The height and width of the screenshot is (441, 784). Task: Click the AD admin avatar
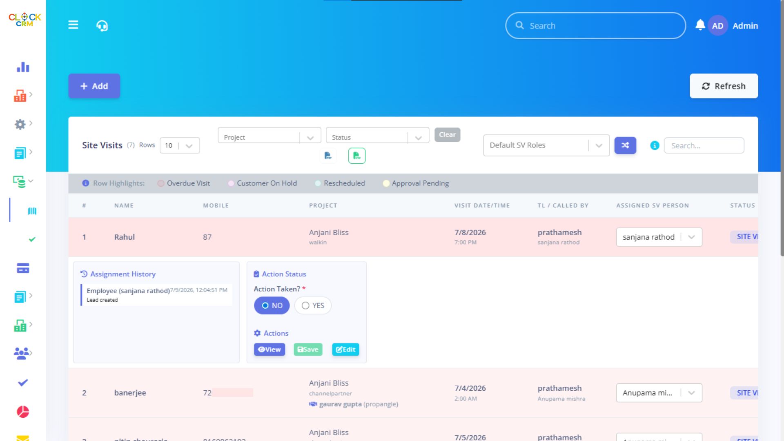tap(717, 26)
